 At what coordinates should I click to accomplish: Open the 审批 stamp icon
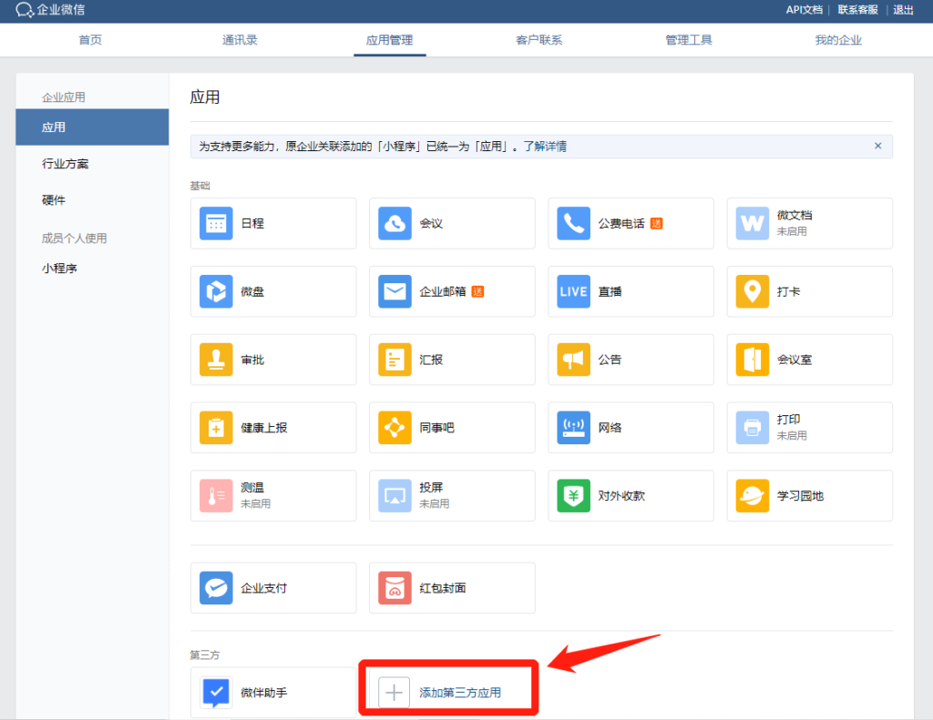tap(216, 360)
